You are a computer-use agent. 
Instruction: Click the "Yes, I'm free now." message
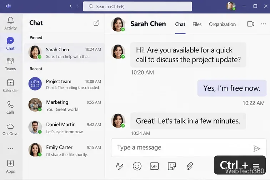[232, 88]
